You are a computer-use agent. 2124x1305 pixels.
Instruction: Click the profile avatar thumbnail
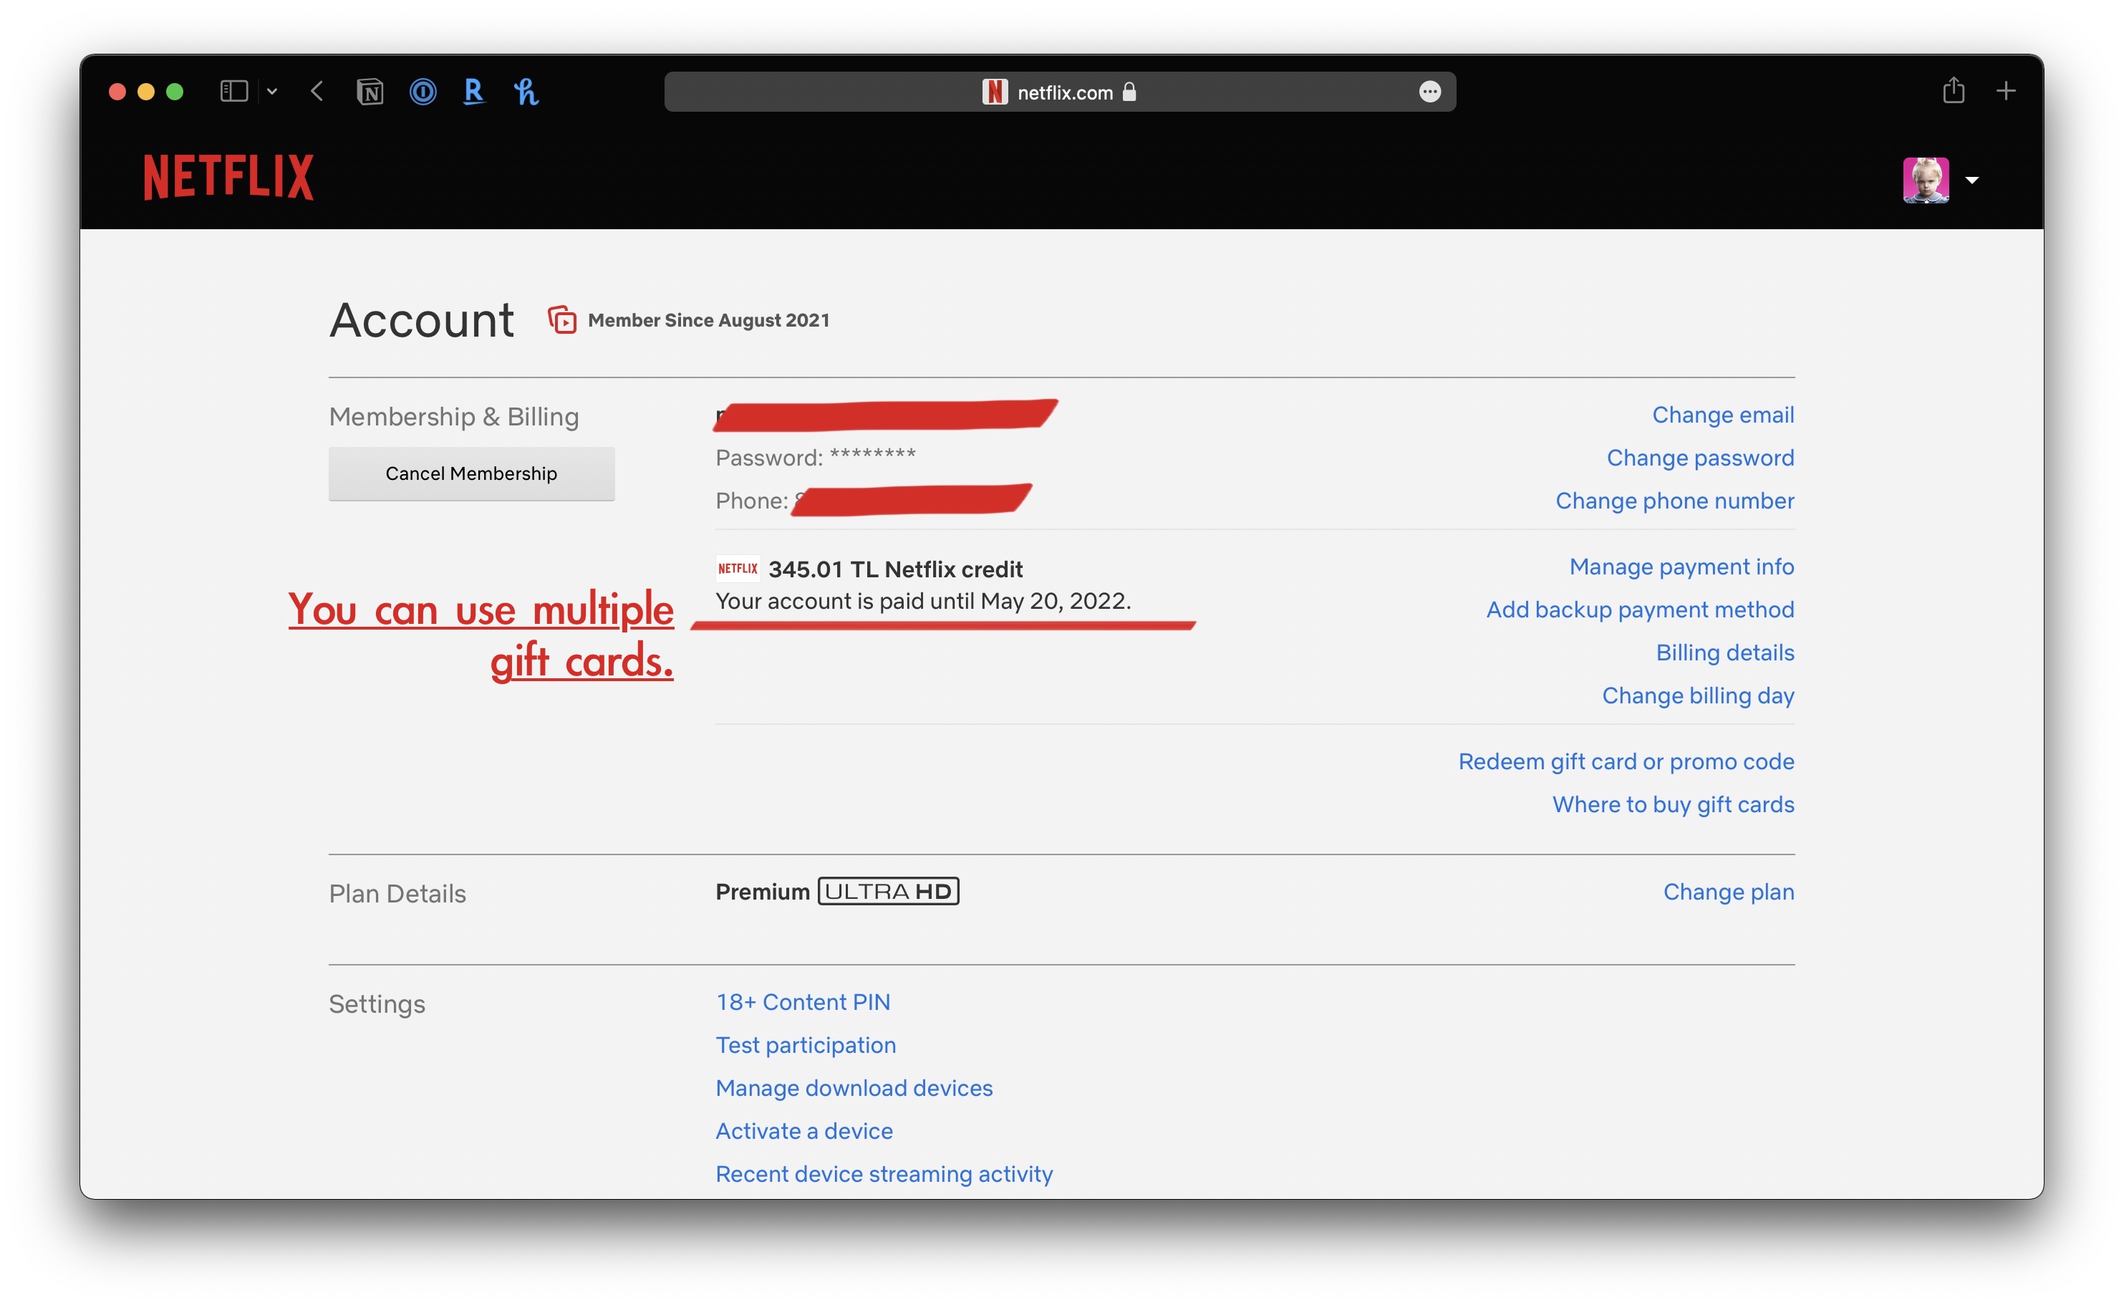click(1926, 180)
